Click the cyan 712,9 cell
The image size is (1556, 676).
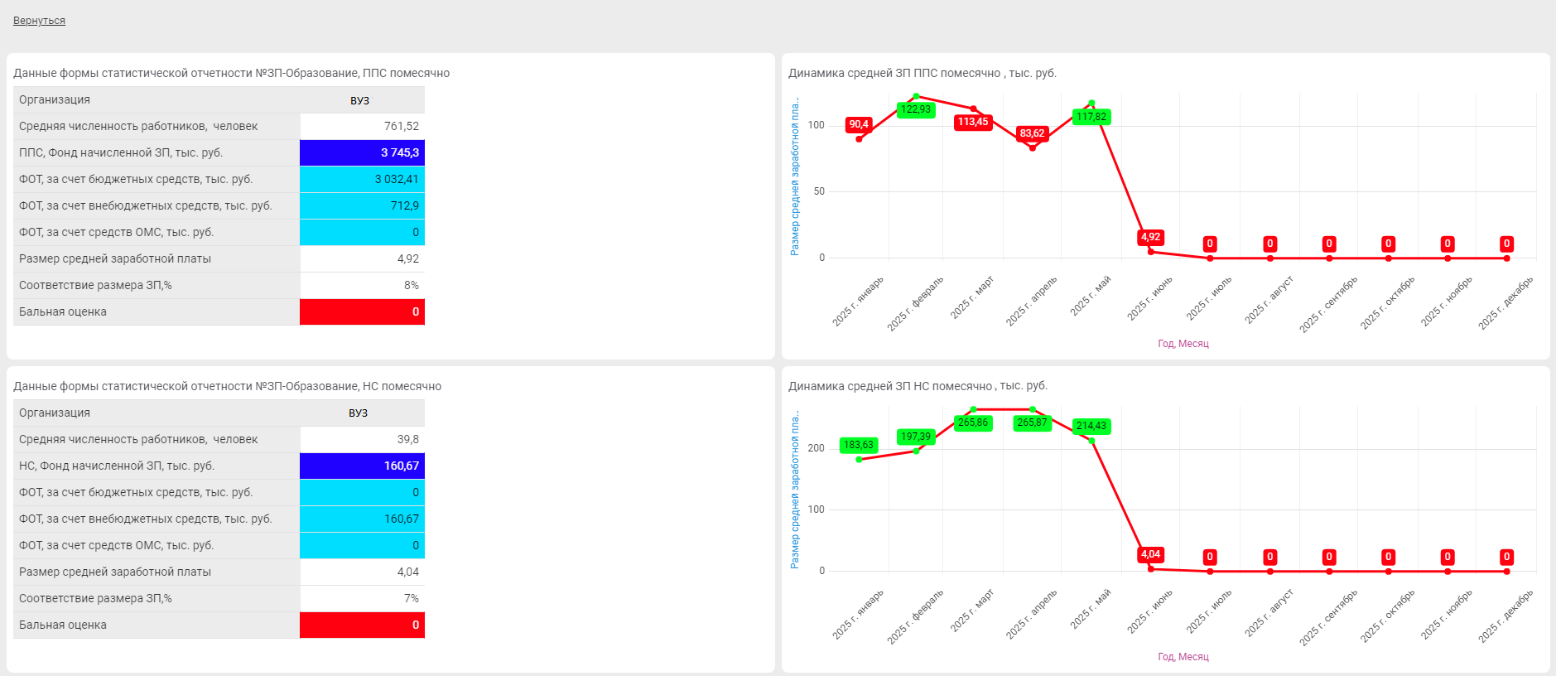click(x=362, y=205)
